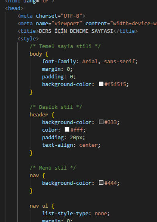Click the header selector
157x222 pixels.
39,115
